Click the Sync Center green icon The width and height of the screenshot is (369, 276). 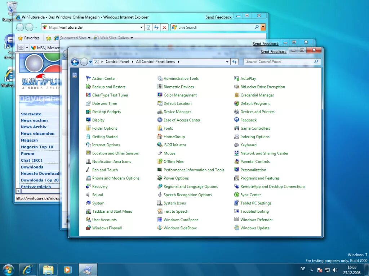(236, 195)
